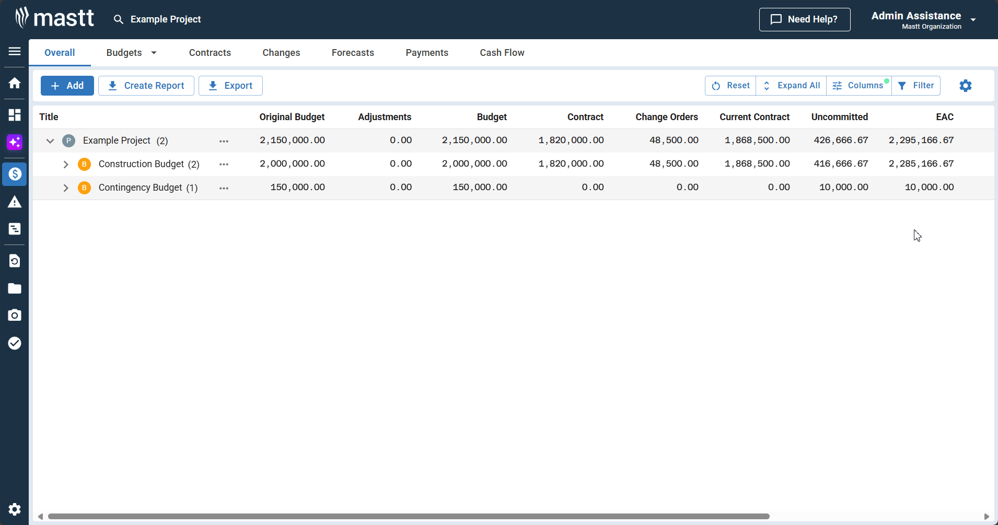Open the Dashboard grid icon
This screenshot has width=998, height=525.
click(15, 115)
